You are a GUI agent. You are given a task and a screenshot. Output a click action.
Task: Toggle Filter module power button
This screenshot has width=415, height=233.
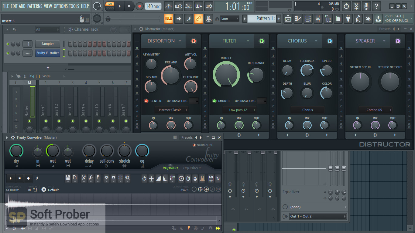(x=262, y=41)
